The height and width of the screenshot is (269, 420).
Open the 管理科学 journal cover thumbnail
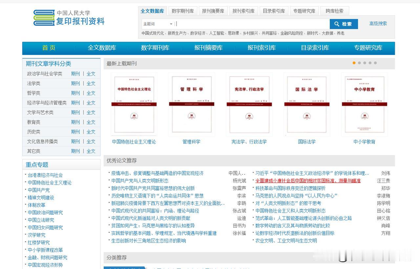(192, 104)
